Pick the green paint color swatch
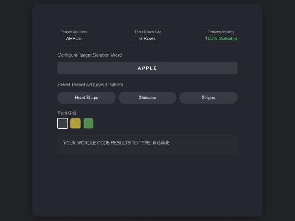This screenshot has height=221, width=295. 88,123
